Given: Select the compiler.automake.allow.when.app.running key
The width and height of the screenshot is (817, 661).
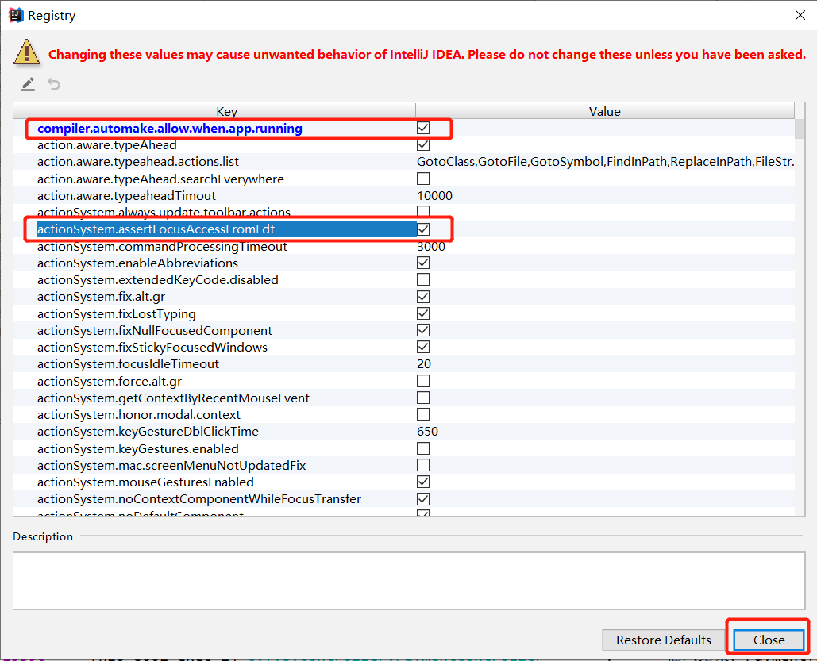Looking at the screenshot, I should (x=170, y=128).
